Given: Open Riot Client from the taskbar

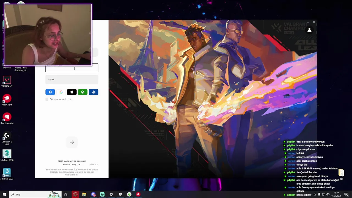Looking at the screenshot, I should pyautogui.click(x=138, y=194).
